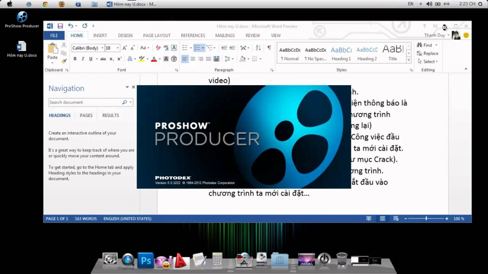Toggle character shading
Viewport: 488px width, 274px height.
click(166, 59)
